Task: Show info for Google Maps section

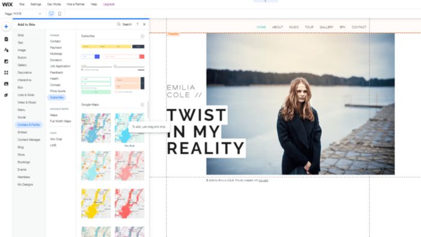Action: (x=142, y=105)
